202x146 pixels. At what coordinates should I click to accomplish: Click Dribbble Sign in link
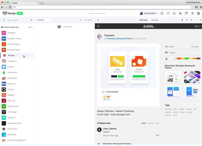pos(197,26)
